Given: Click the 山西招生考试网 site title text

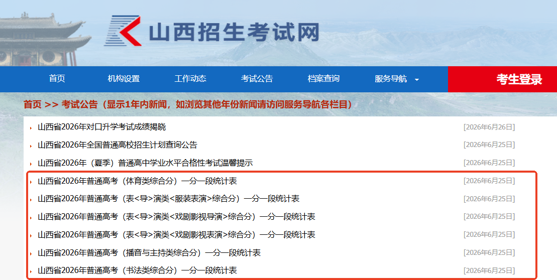Looking at the screenshot, I should pos(234,33).
